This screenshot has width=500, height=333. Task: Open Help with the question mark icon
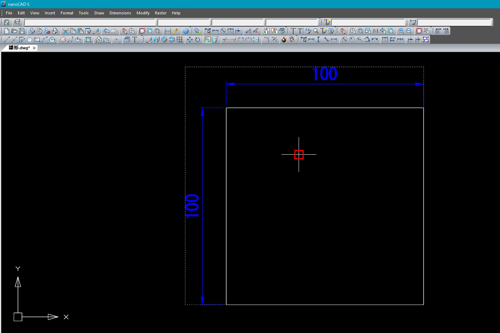click(186, 31)
